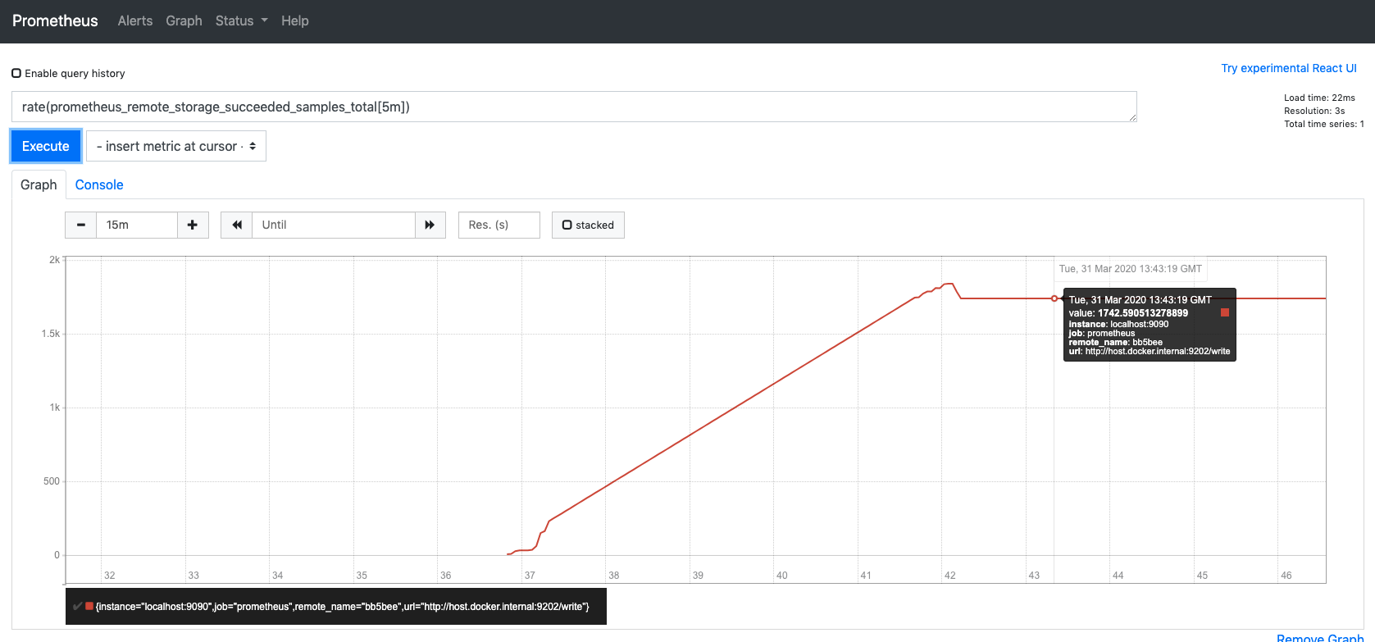Switch to the Console tab

click(99, 184)
